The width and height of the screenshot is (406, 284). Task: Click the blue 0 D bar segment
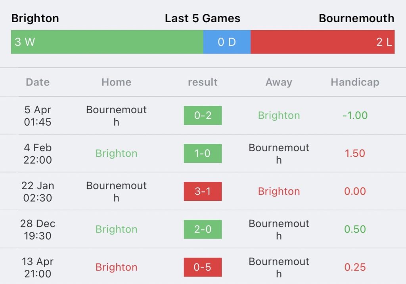click(227, 42)
